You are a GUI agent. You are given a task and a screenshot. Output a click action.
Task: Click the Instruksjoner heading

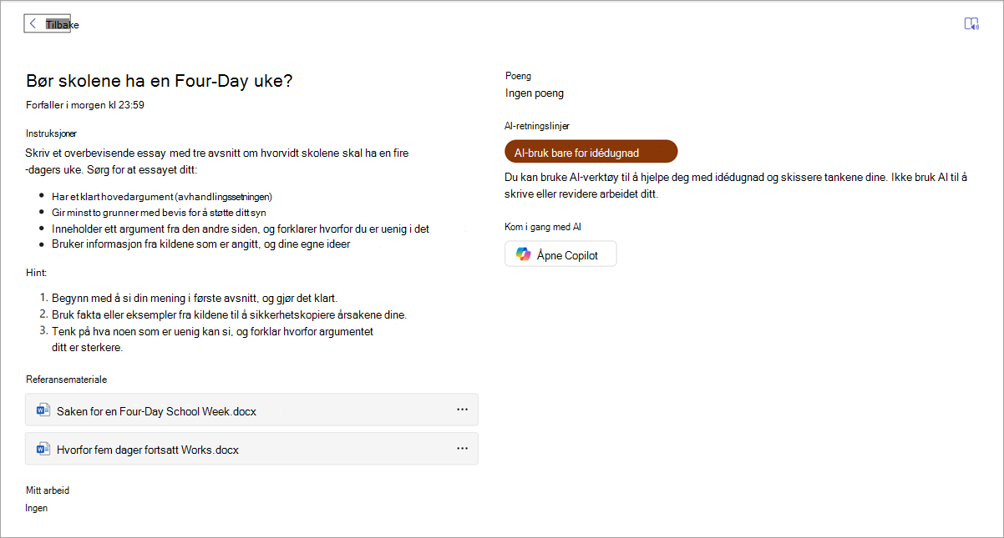coord(52,133)
